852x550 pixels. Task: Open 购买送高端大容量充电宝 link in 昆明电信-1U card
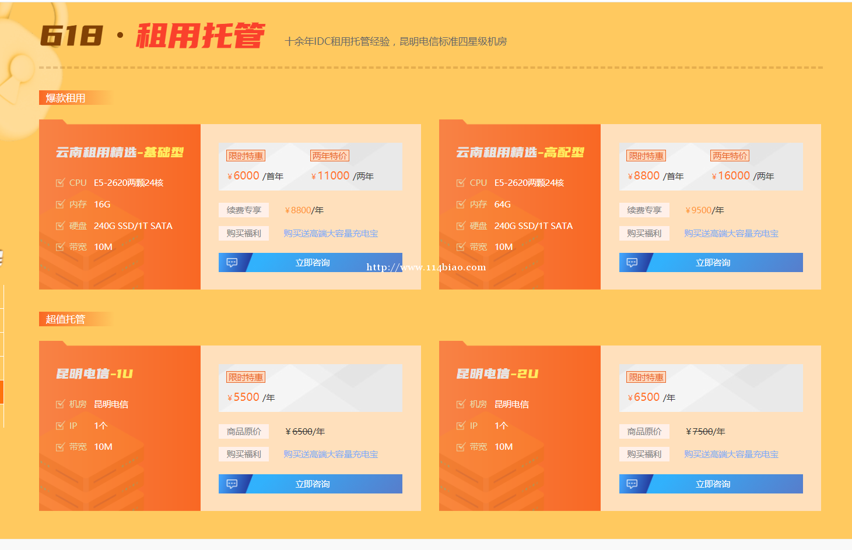[331, 454]
